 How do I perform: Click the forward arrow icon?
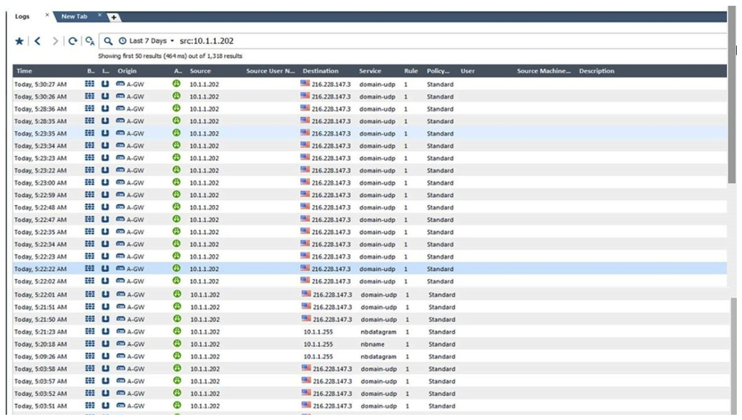(55, 41)
